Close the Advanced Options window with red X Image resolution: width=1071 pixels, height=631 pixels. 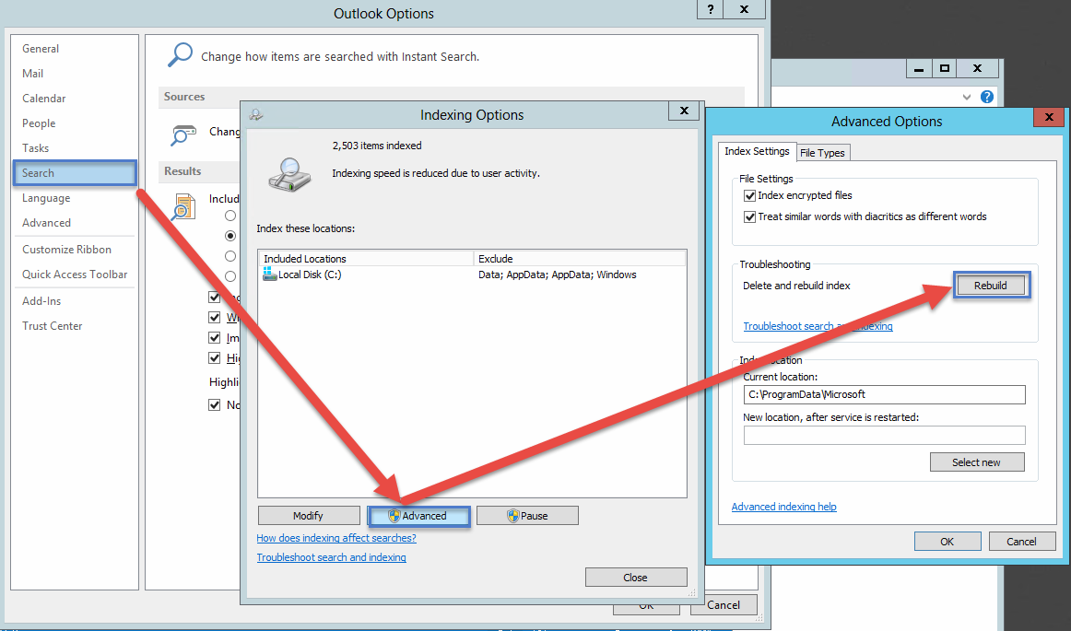1049,117
